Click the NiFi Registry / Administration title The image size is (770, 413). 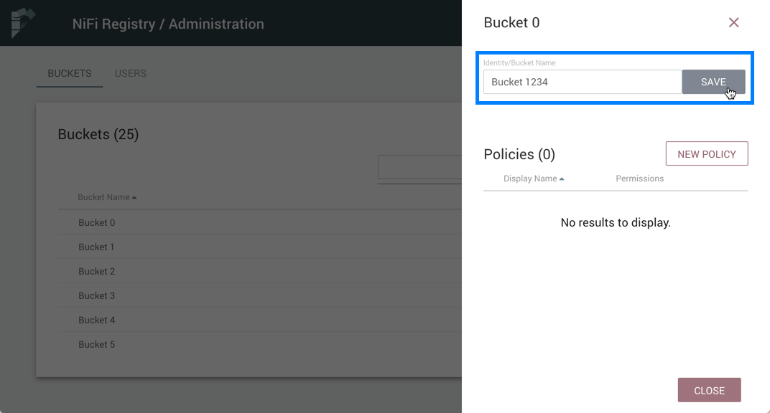168,24
